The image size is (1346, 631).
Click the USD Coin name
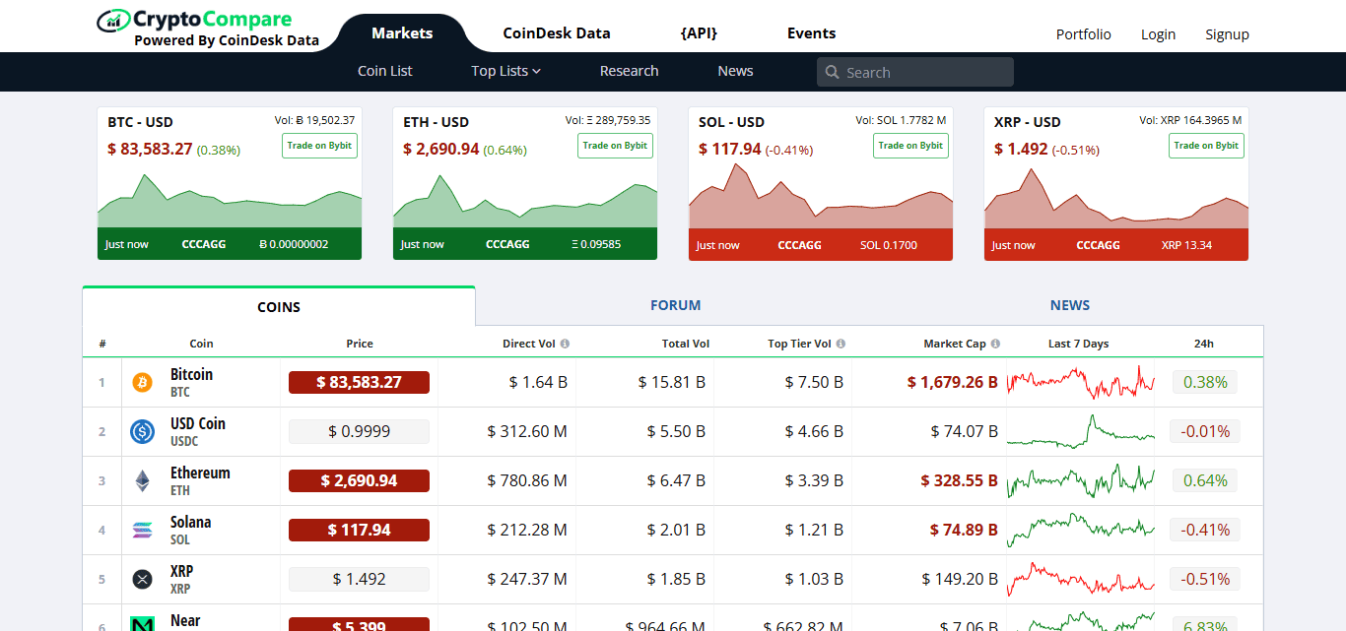[x=198, y=423]
